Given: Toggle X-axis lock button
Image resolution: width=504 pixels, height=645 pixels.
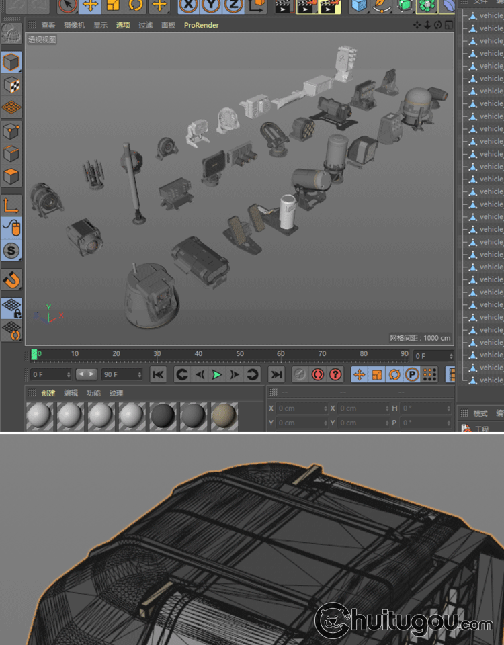Looking at the screenshot, I should tap(188, 5).
